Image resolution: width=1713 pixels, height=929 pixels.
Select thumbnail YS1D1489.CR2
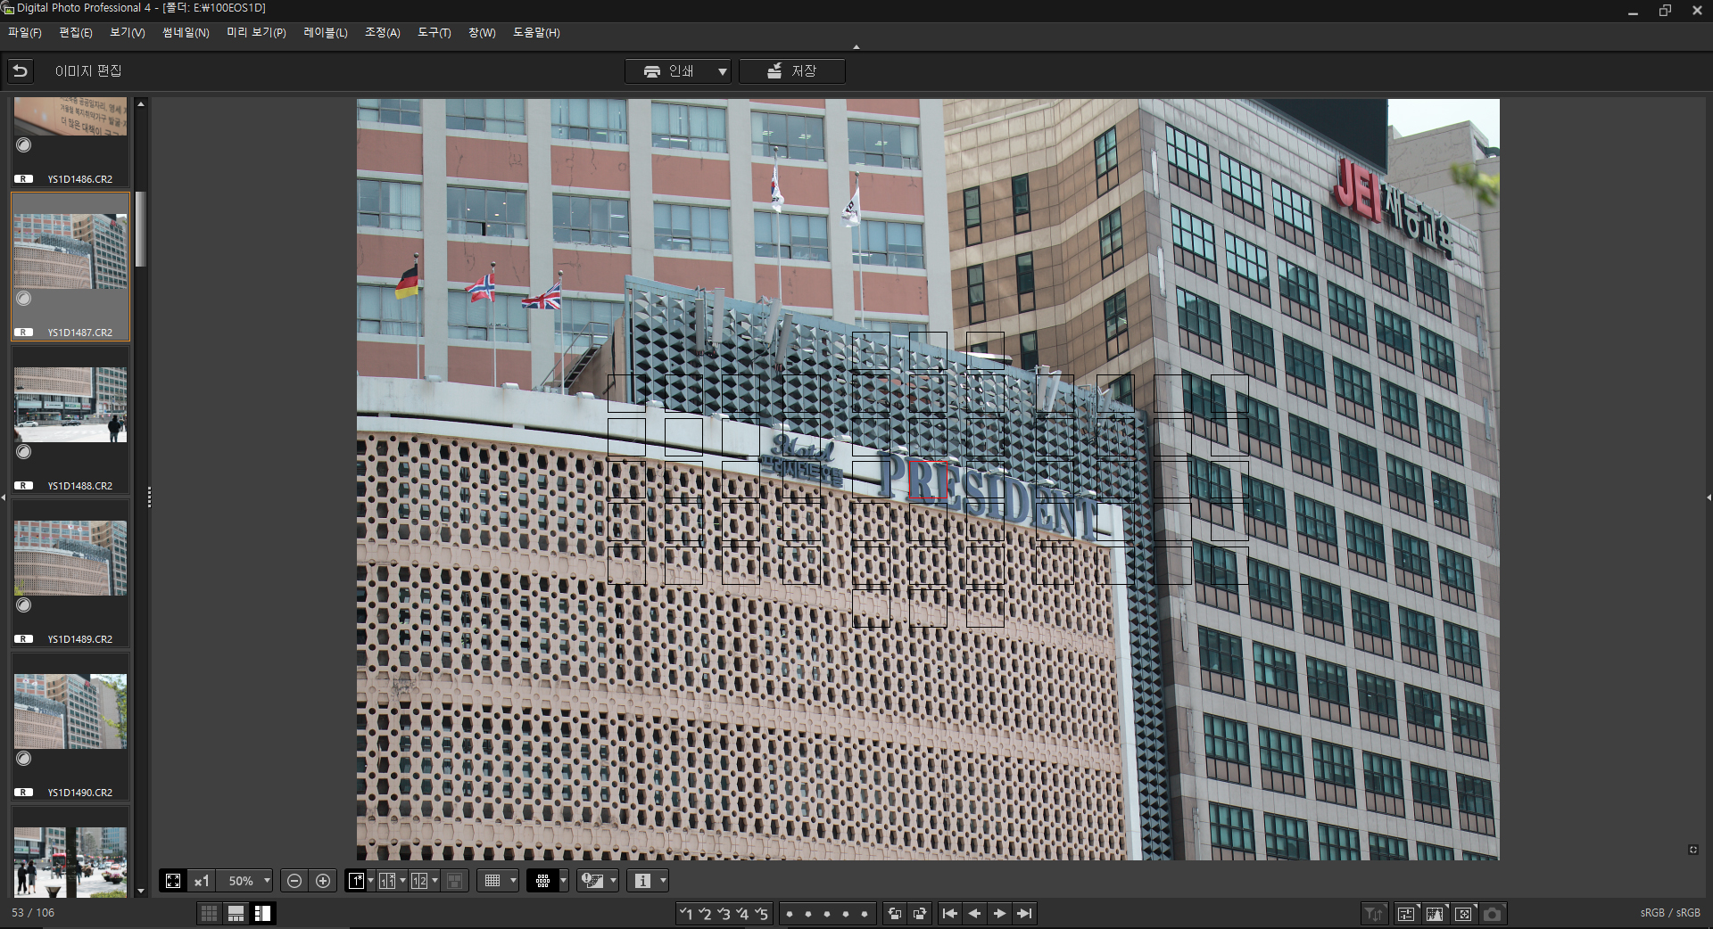[70, 572]
